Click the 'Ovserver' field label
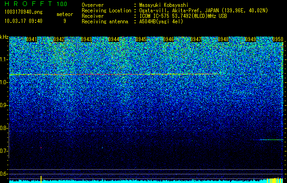 click(x=93, y=5)
